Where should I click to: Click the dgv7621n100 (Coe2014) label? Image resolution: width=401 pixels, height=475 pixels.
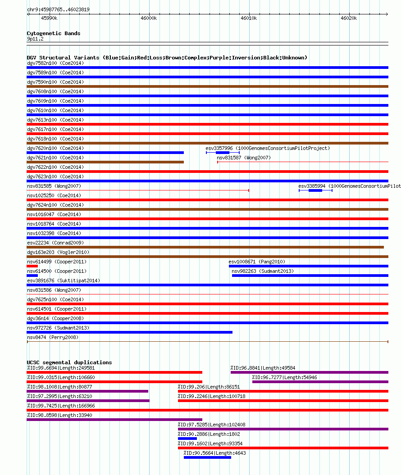tap(55, 158)
